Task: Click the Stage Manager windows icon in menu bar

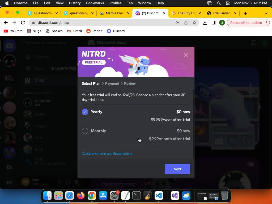Action: (210, 3)
